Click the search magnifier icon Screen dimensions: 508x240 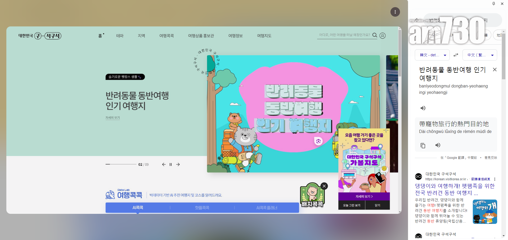(375, 35)
